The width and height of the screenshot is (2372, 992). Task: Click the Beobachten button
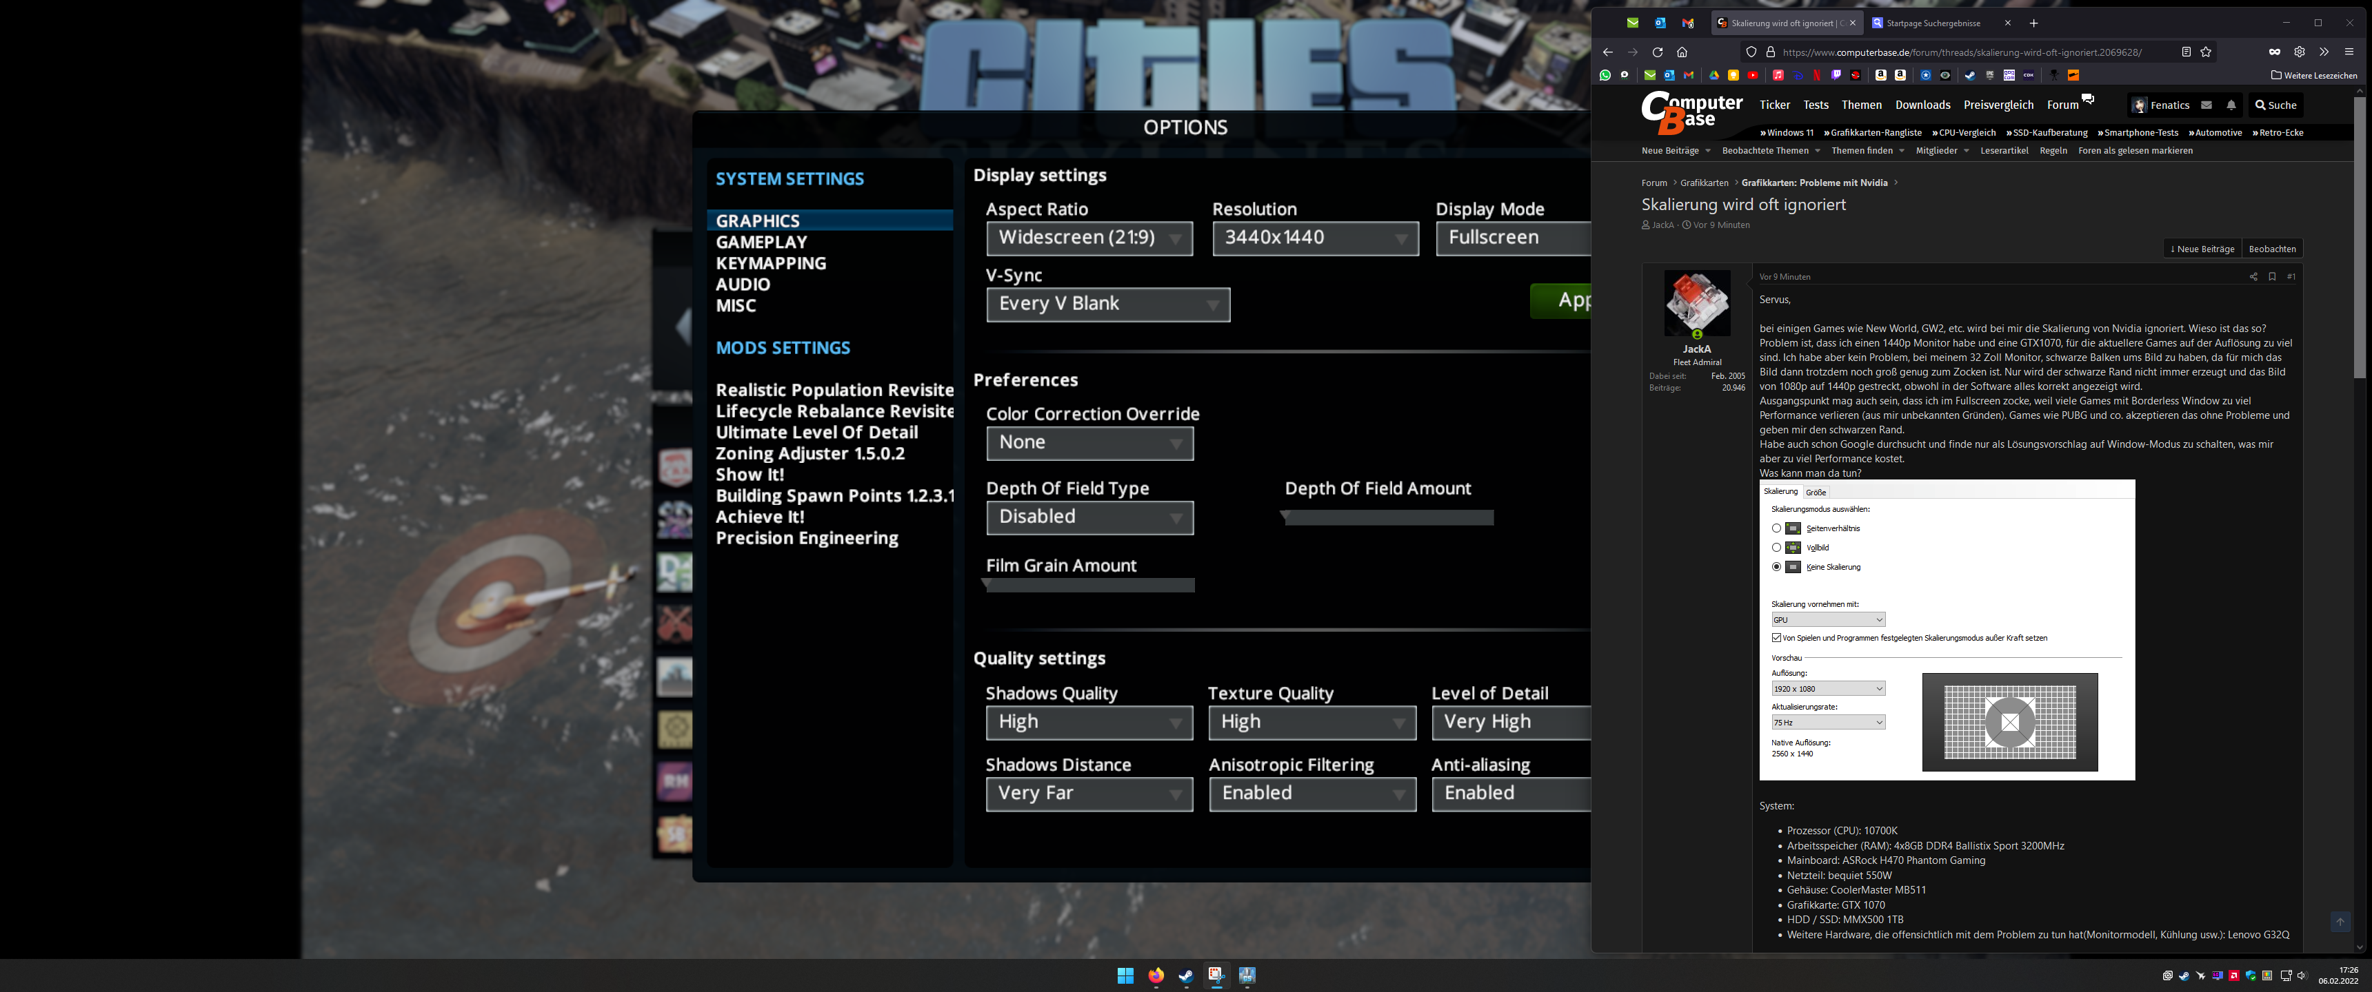click(2271, 249)
